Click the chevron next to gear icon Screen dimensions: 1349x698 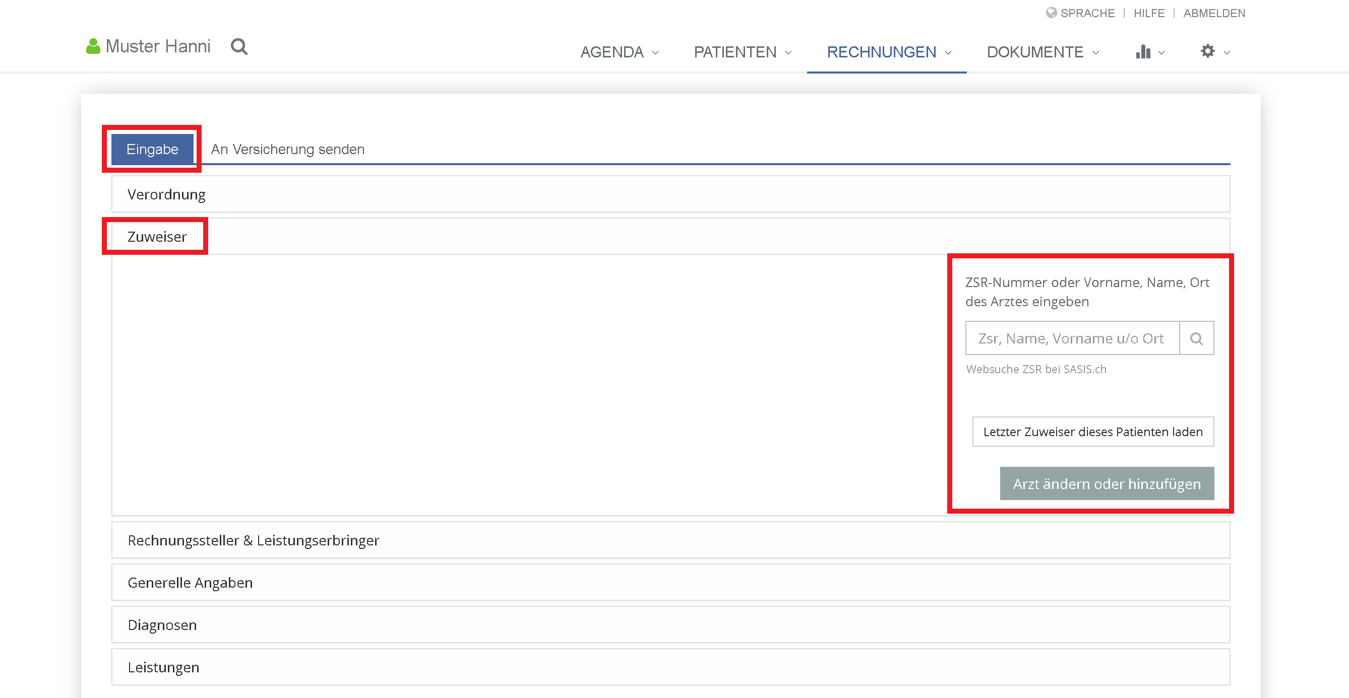(x=1227, y=52)
